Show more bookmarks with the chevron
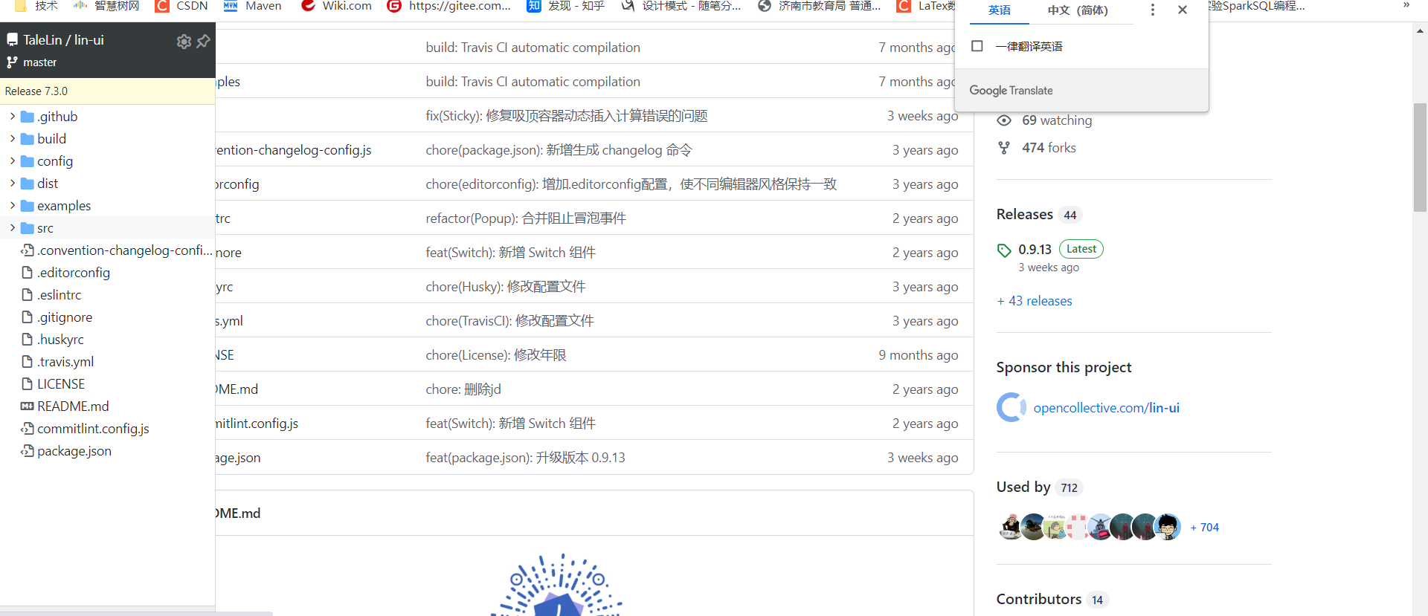Image resolution: width=1428 pixels, height=616 pixels. coord(1406,5)
